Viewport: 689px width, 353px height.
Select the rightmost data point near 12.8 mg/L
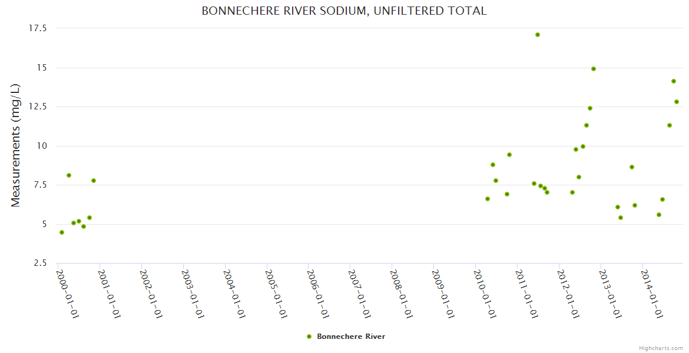coord(677,102)
